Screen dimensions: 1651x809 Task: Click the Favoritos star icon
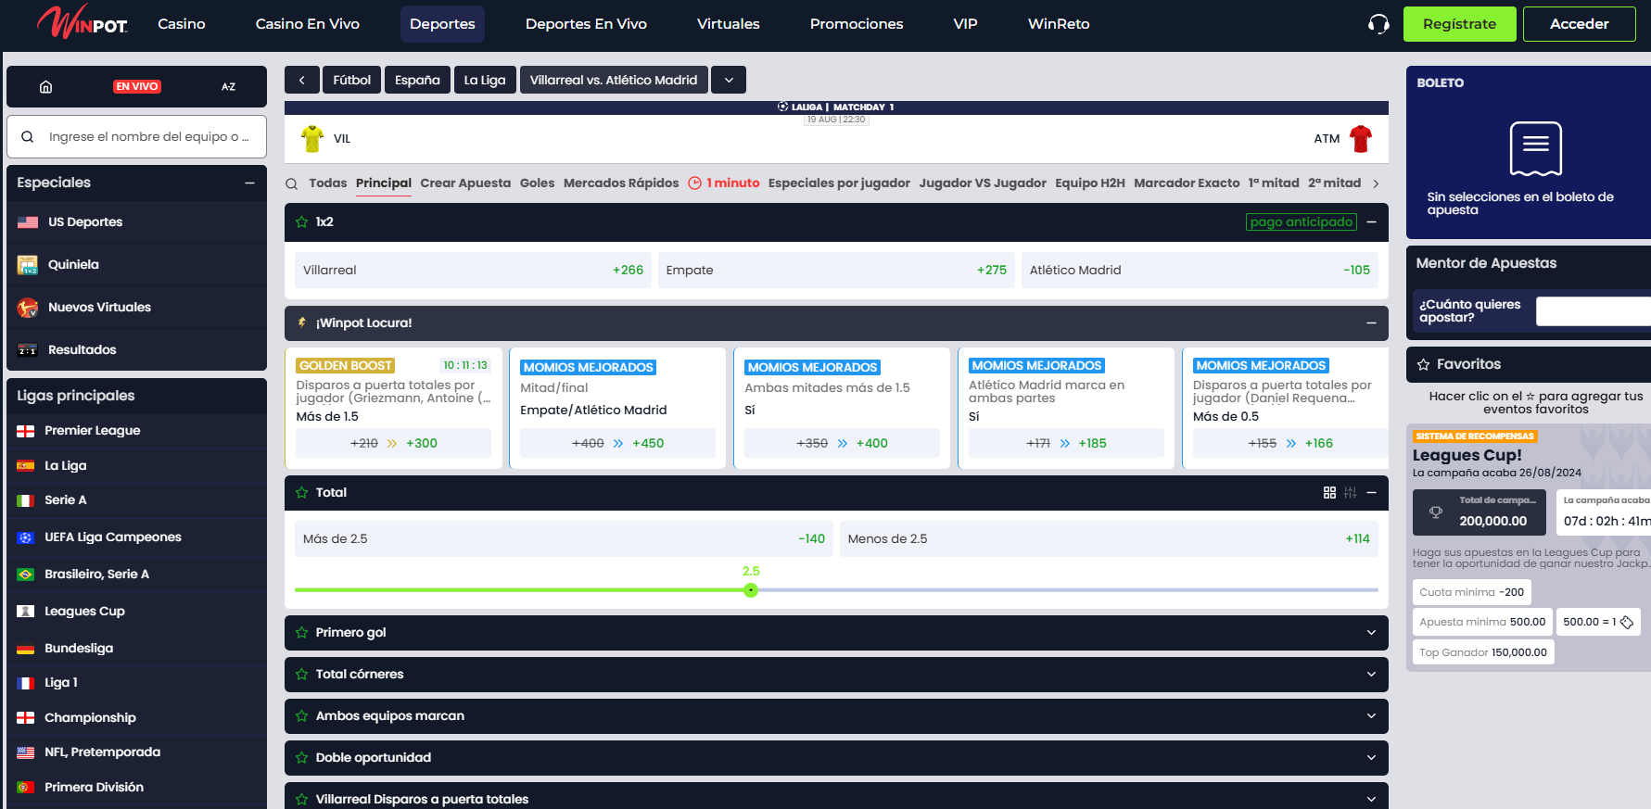pos(1423,365)
